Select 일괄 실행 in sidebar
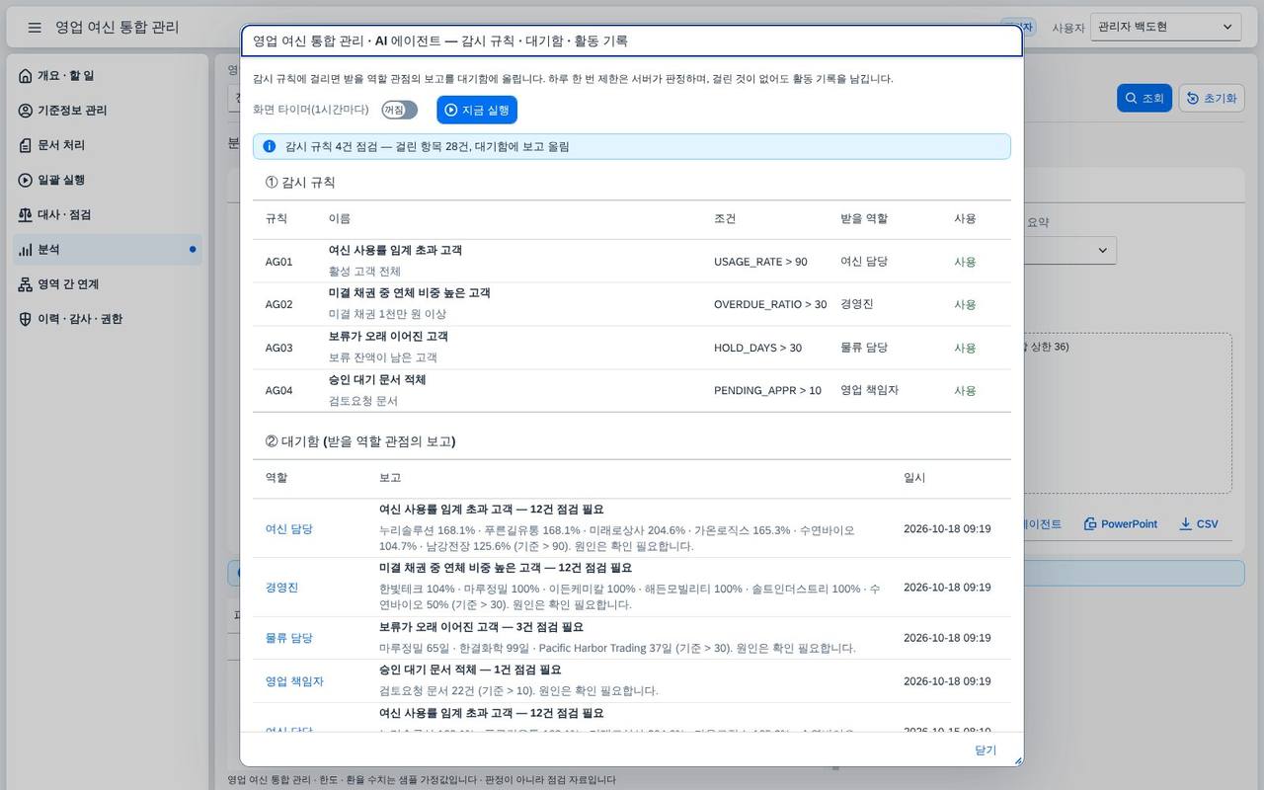The image size is (1264, 790). tap(108, 180)
